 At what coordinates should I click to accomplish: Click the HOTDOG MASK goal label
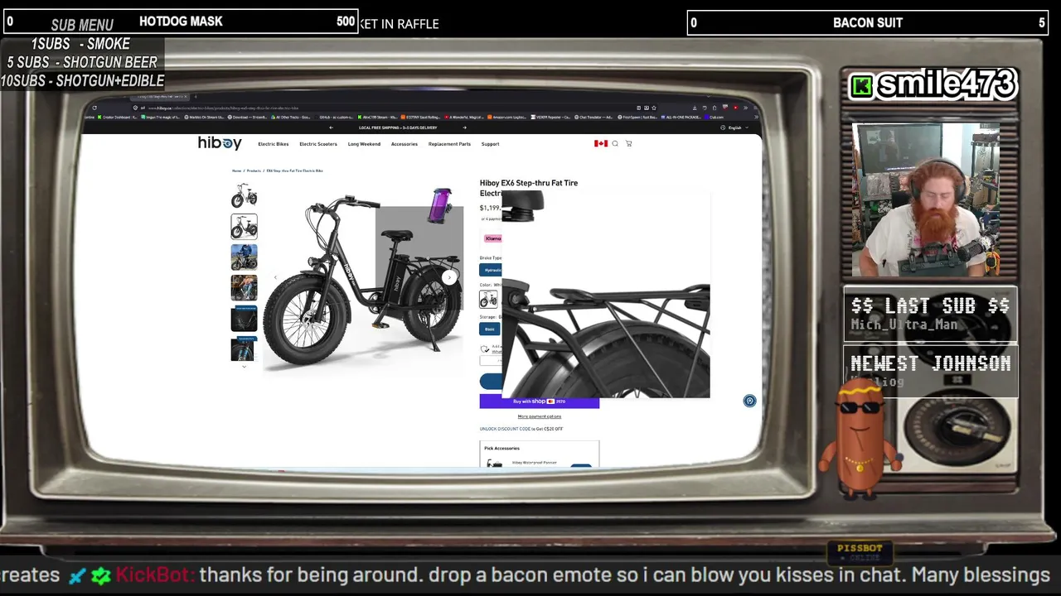tap(181, 22)
